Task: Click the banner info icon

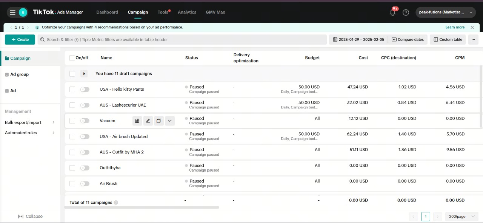Action: pos(37,27)
